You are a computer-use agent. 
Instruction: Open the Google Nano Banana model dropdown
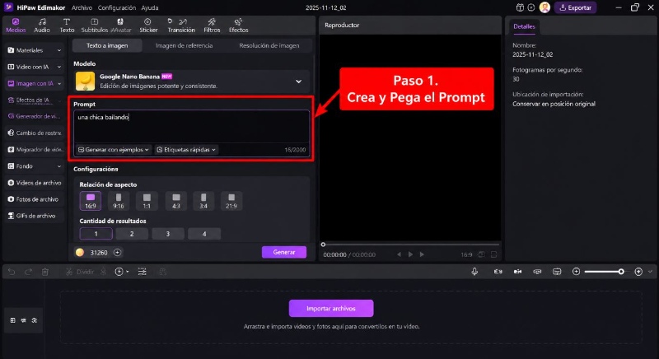(x=192, y=82)
